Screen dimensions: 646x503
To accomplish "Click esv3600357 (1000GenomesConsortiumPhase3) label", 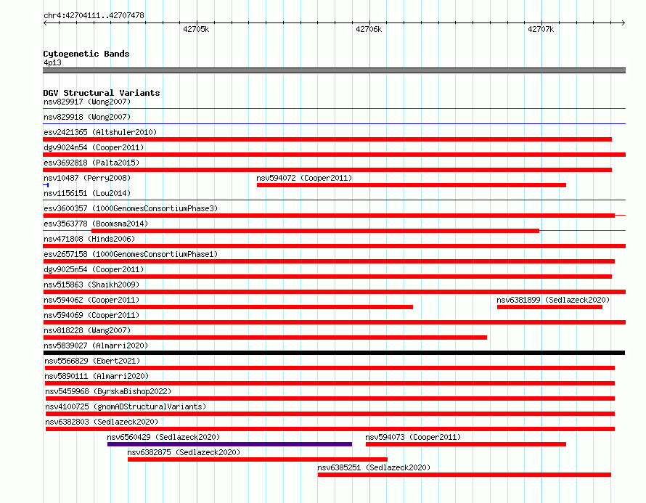I will (131, 208).
